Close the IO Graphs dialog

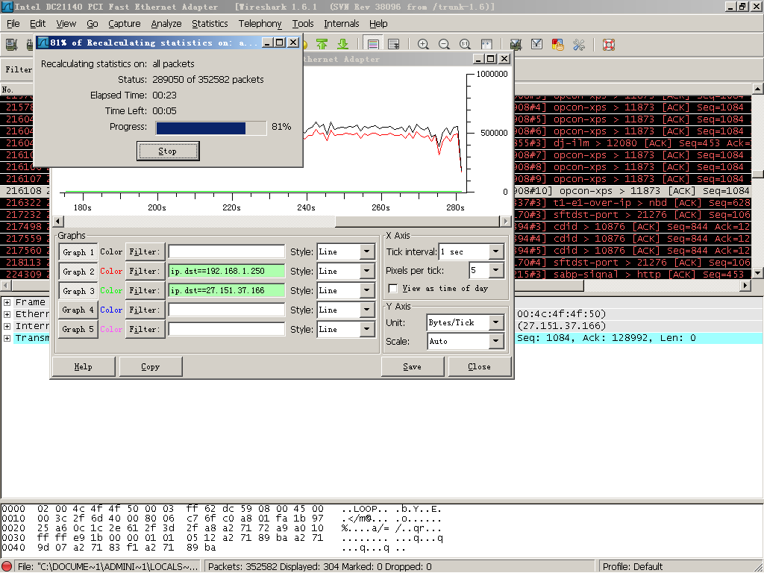[x=480, y=366]
